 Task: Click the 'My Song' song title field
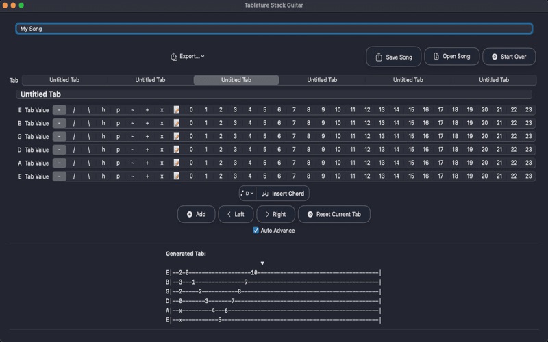point(274,29)
